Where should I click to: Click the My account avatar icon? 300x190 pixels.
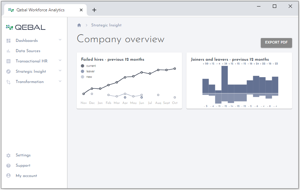point(8,176)
